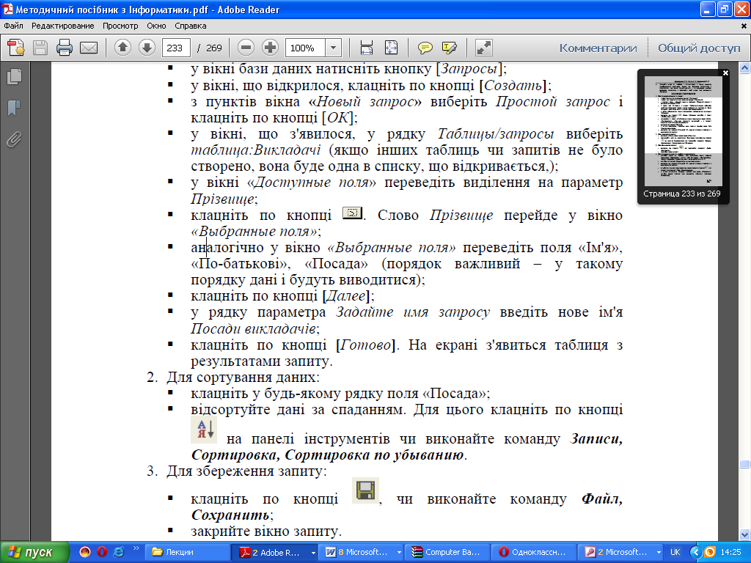Click the vertical scrollbar up arrow
The image size is (751, 563).
pos(745,68)
